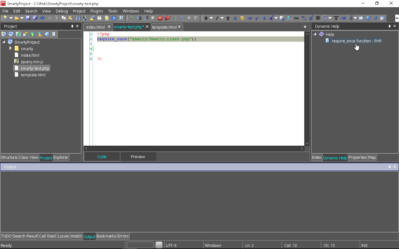Apply Underline formatting button
This screenshot has height=249, width=399.
click(228, 18)
